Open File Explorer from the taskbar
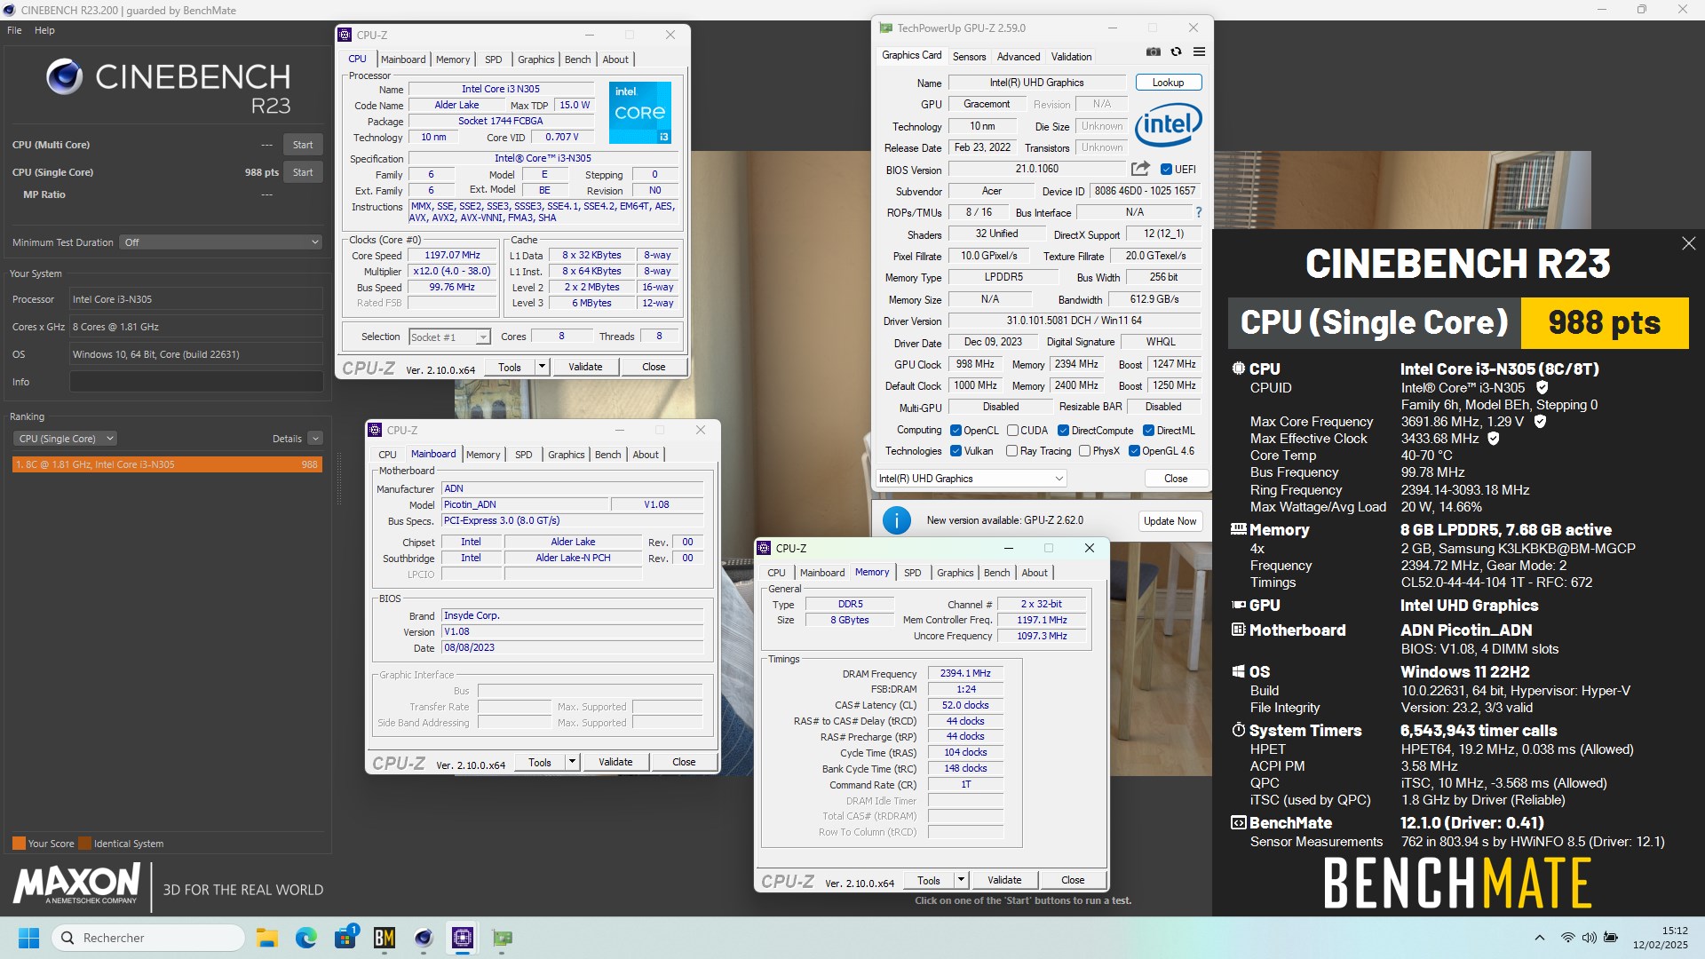The width and height of the screenshot is (1705, 959). (266, 938)
